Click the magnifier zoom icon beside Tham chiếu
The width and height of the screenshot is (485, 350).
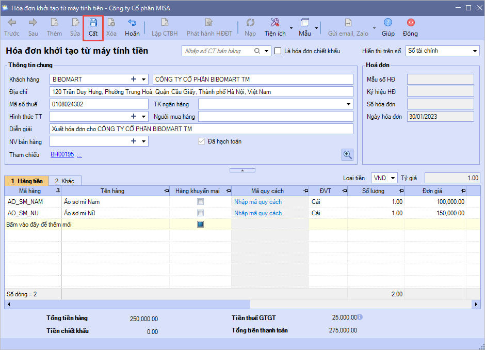[x=348, y=154]
